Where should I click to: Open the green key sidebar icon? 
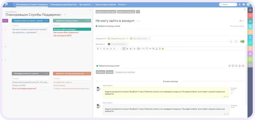coord(250,43)
